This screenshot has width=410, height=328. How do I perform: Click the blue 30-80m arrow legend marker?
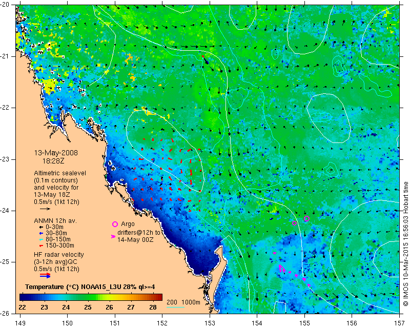(x=41, y=233)
